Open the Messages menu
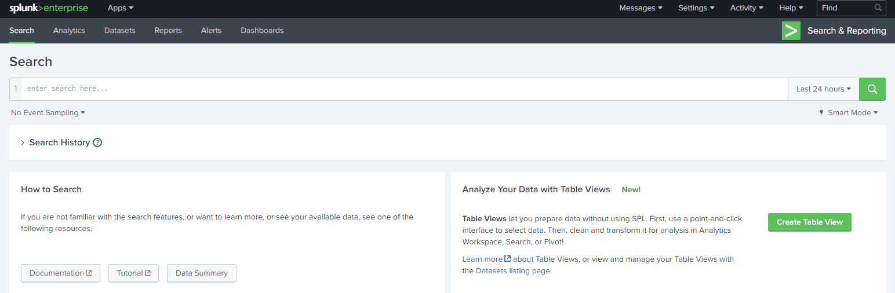The image size is (895, 293). pyautogui.click(x=641, y=8)
